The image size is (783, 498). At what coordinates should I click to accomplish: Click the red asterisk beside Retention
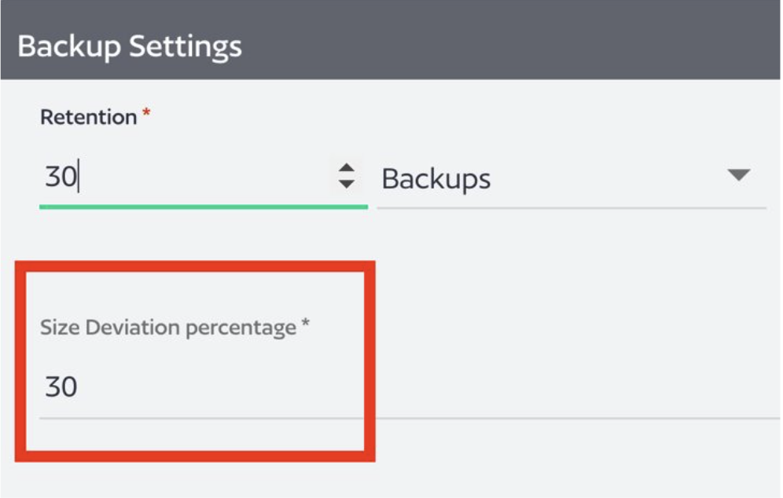pyautogui.click(x=145, y=115)
